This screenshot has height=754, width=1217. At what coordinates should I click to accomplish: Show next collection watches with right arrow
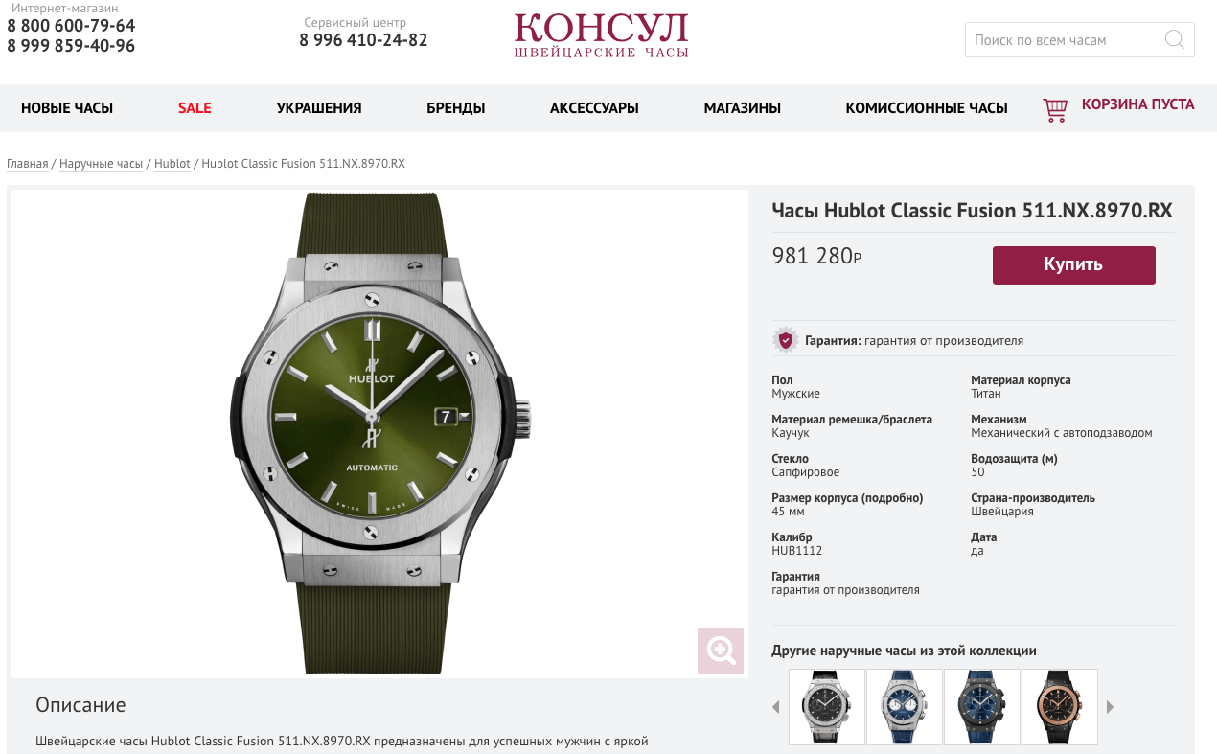[x=1110, y=707]
